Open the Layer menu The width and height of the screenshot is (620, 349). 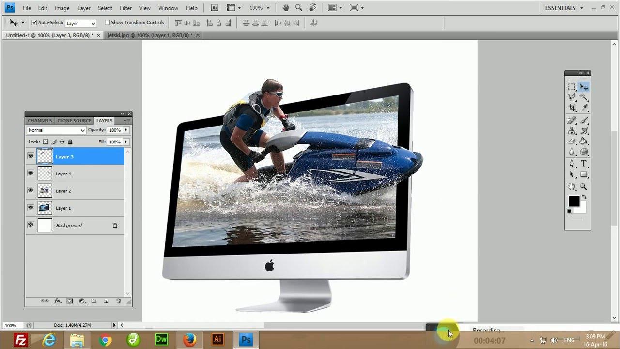tap(84, 8)
